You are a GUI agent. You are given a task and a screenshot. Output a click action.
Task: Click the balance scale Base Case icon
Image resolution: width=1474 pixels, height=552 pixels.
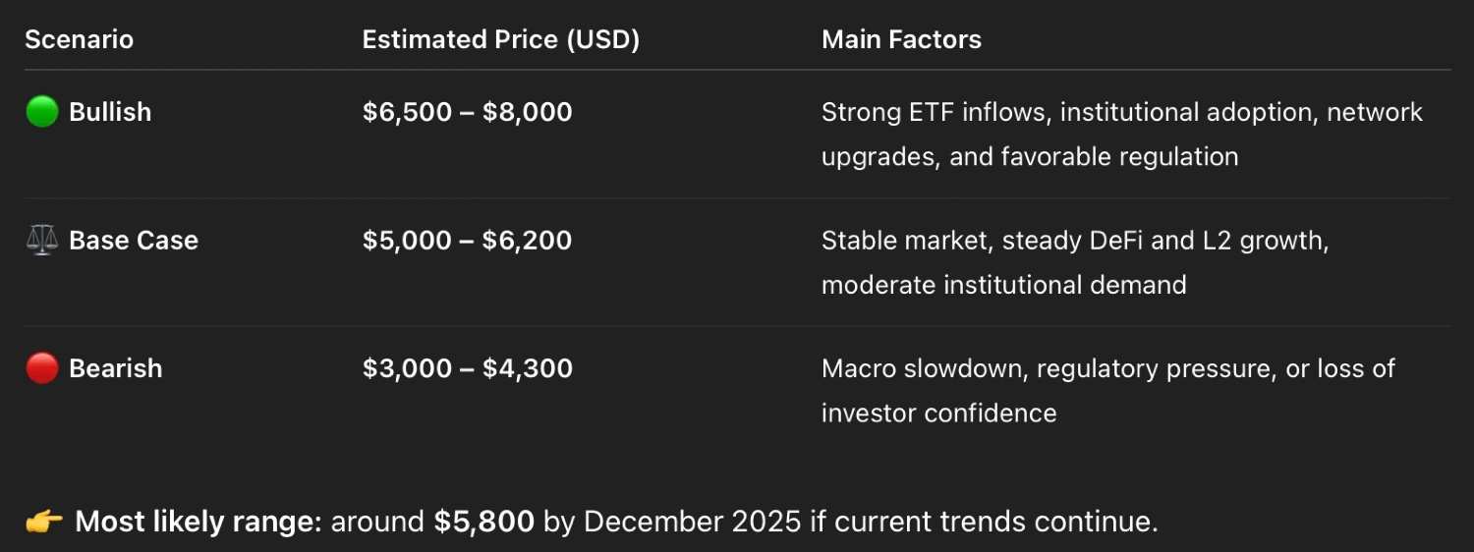click(x=42, y=241)
